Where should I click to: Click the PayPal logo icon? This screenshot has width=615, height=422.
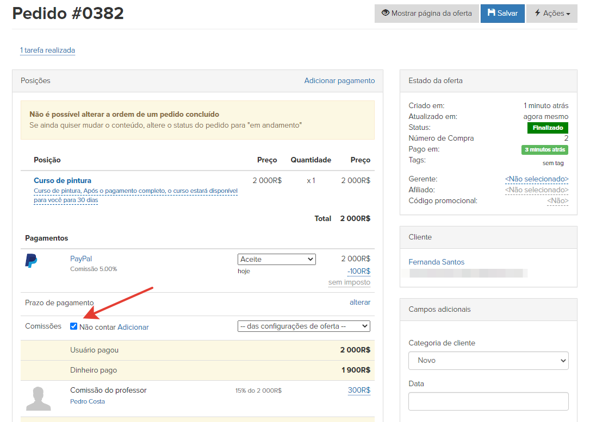point(31,261)
